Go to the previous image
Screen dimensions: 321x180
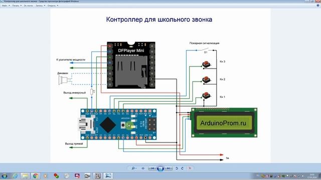click(152, 168)
